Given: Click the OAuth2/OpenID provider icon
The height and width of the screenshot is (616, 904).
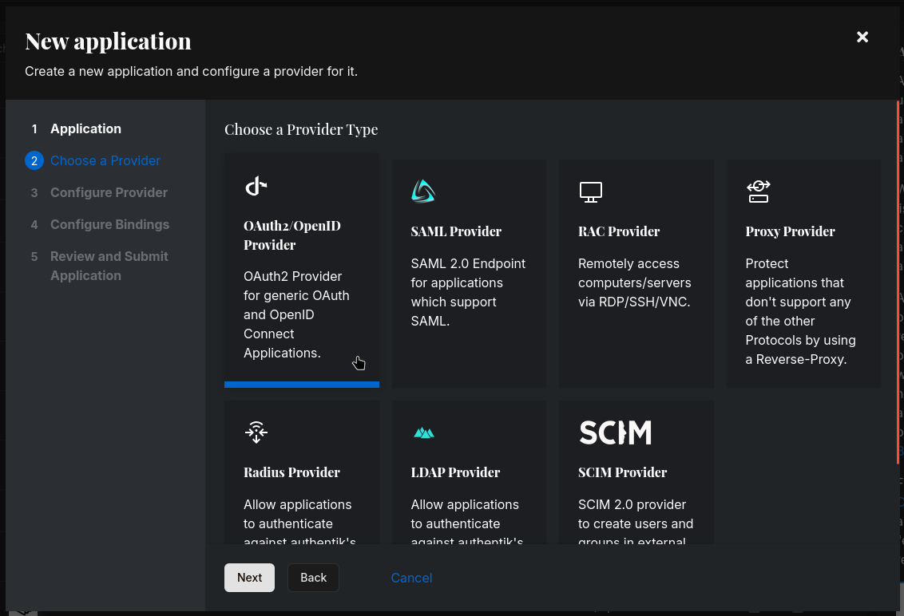Looking at the screenshot, I should (256, 187).
